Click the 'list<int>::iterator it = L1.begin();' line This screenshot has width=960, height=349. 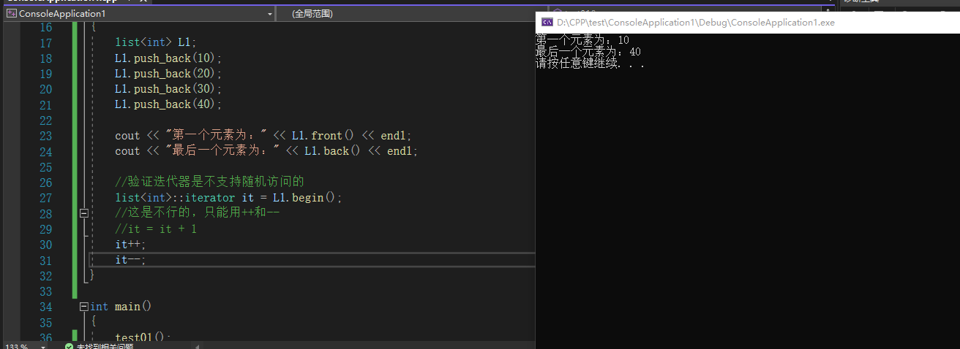pos(228,198)
